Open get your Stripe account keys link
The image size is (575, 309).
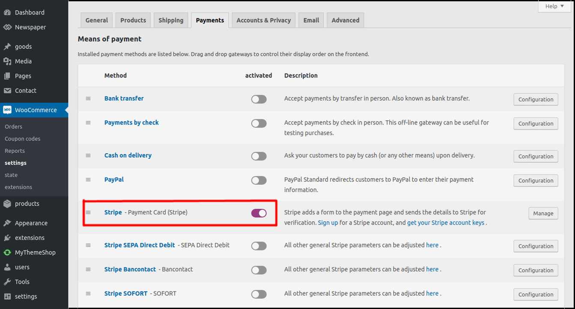coord(446,223)
